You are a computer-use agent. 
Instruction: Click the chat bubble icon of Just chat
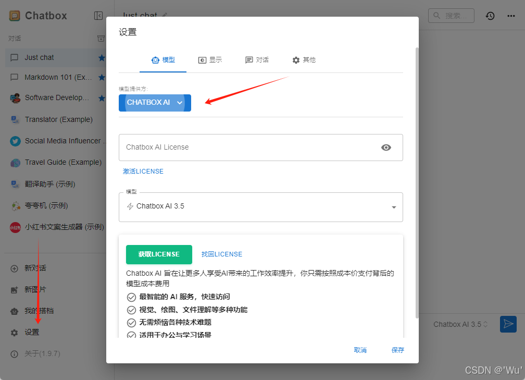click(15, 58)
